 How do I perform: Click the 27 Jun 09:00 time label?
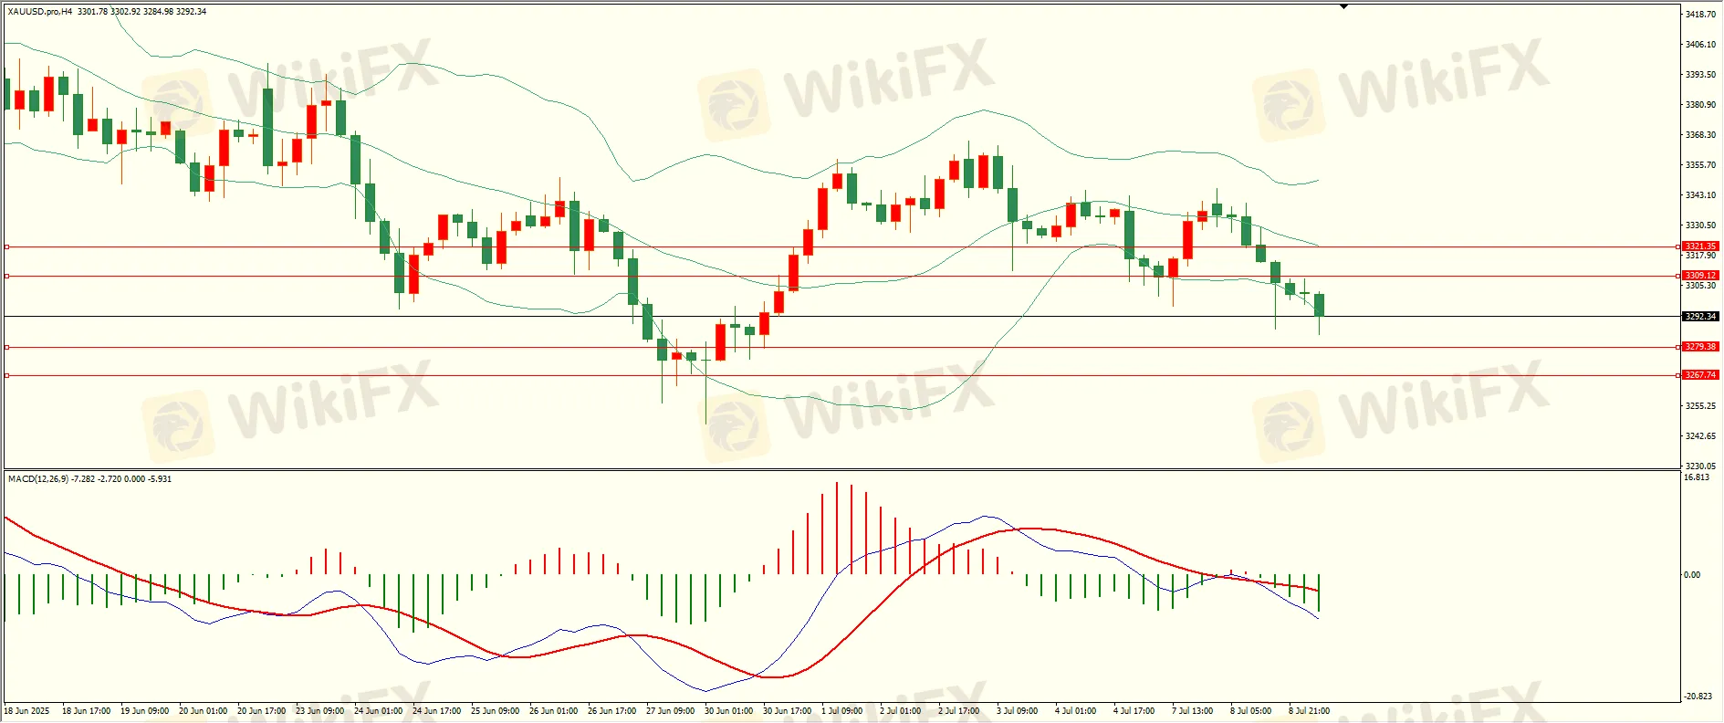point(671,711)
